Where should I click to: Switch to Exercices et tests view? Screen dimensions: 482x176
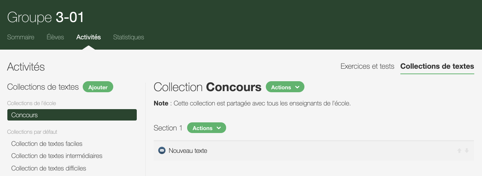click(x=367, y=67)
